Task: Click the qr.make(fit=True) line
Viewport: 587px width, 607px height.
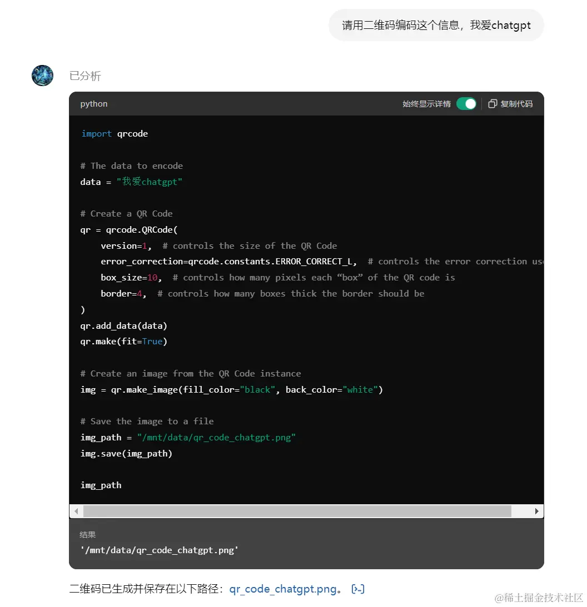Action: click(123, 342)
